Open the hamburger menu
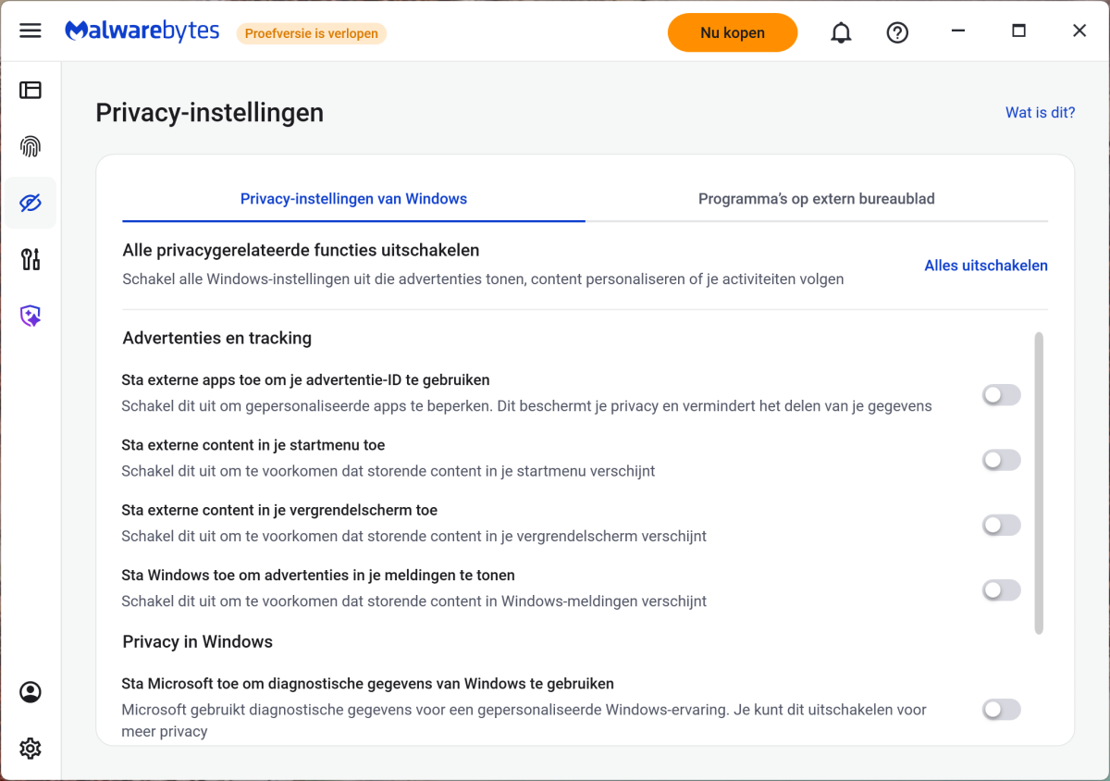 pyautogui.click(x=31, y=31)
